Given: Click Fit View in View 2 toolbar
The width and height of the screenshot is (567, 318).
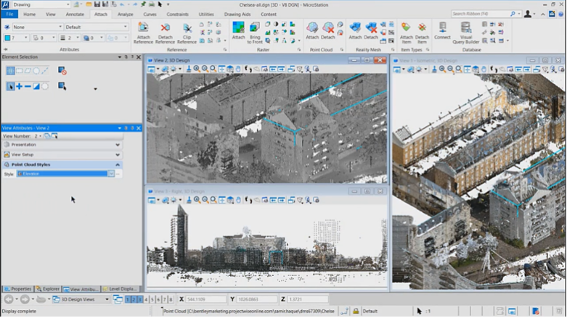Looking at the screenshot, I should coord(221,69).
